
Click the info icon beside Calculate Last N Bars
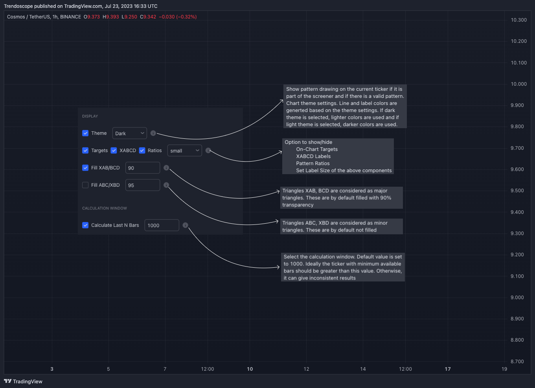(x=186, y=225)
